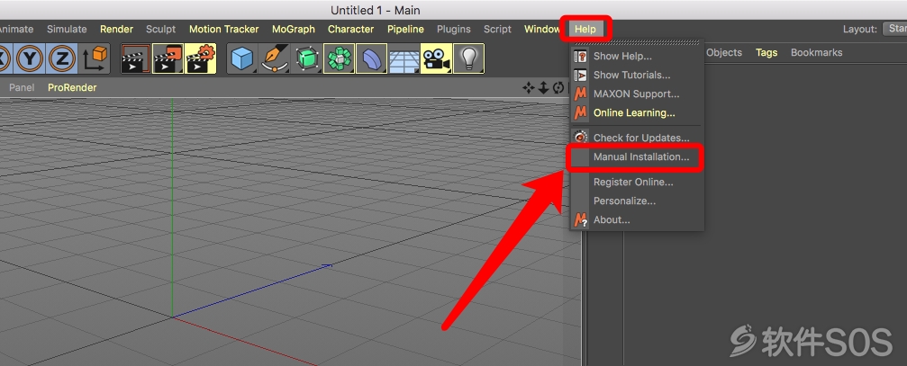Click the green Array modeling icon
The height and width of the screenshot is (366, 907).
coord(340,58)
